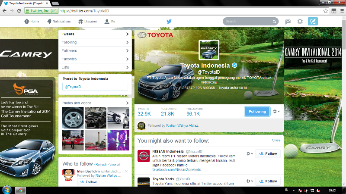Expand the Photos and videos section
This screenshot has width=346, height=194.
(x=127, y=103)
